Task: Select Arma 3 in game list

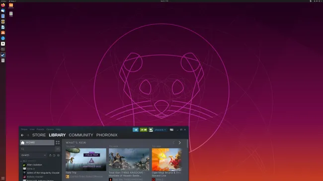Action: pos(31,169)
